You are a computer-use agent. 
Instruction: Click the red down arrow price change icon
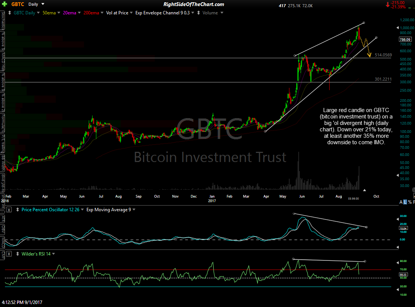pos(387,5)
